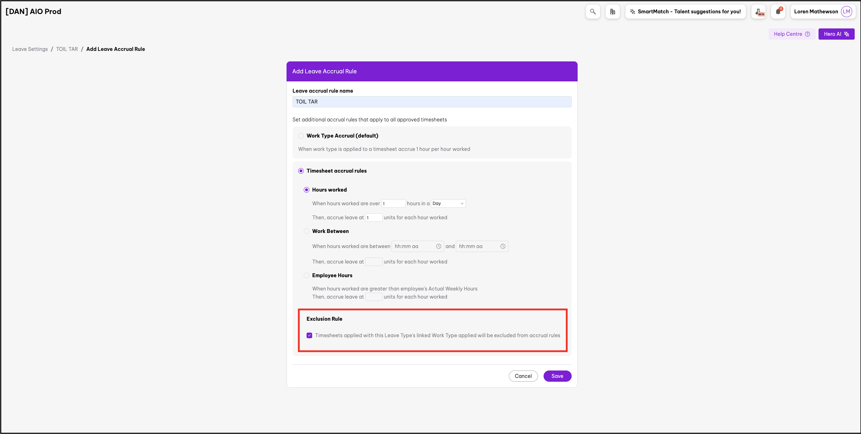861x434 pixels.
Task: Click the clock icon in first time field
Action: point(439,246)
